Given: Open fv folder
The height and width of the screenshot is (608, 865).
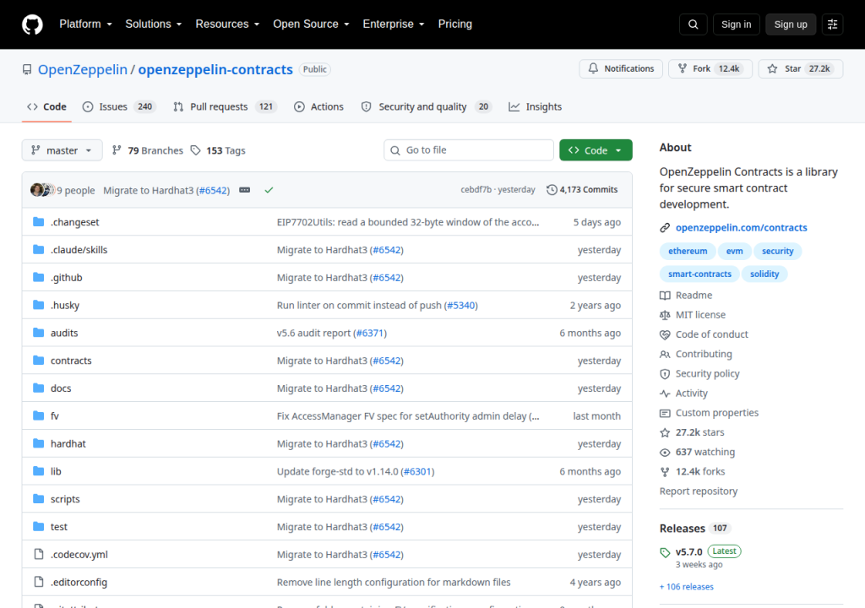Looking at the screenshot, I should pos(55,416).
